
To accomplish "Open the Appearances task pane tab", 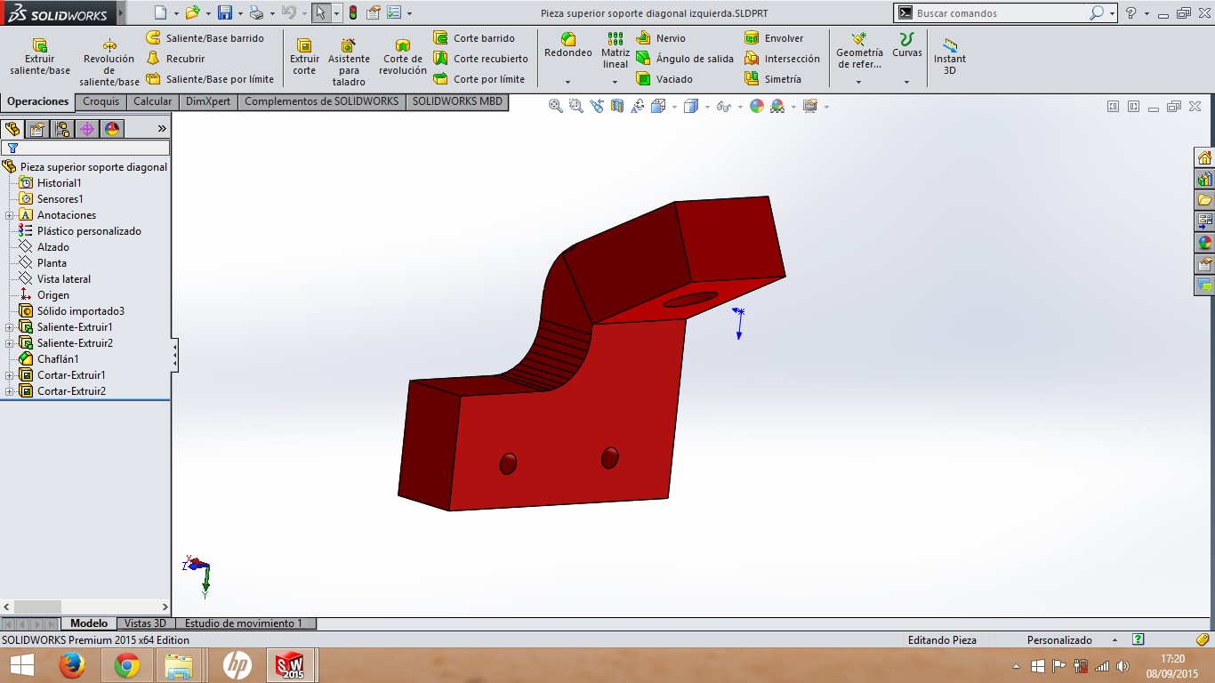I will 1204,243.
